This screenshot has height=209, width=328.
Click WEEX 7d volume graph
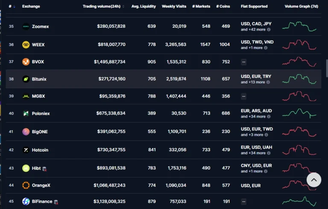pos(299,44)
